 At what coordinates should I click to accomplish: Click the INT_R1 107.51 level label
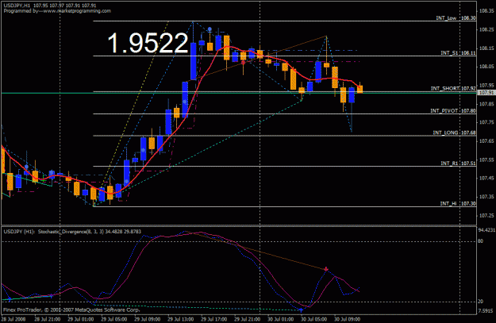[458, 163]
